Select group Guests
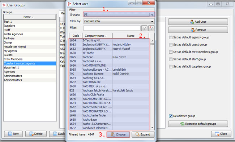The image size is (235, 142). click(x=30, y=55)
